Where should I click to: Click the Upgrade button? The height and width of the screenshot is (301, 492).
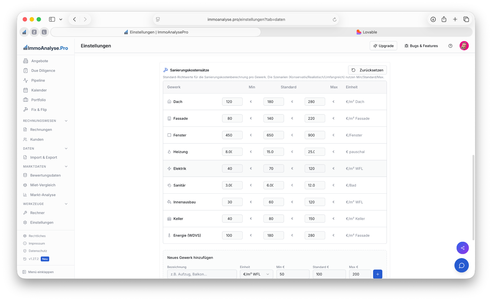(x=383, y=46)
